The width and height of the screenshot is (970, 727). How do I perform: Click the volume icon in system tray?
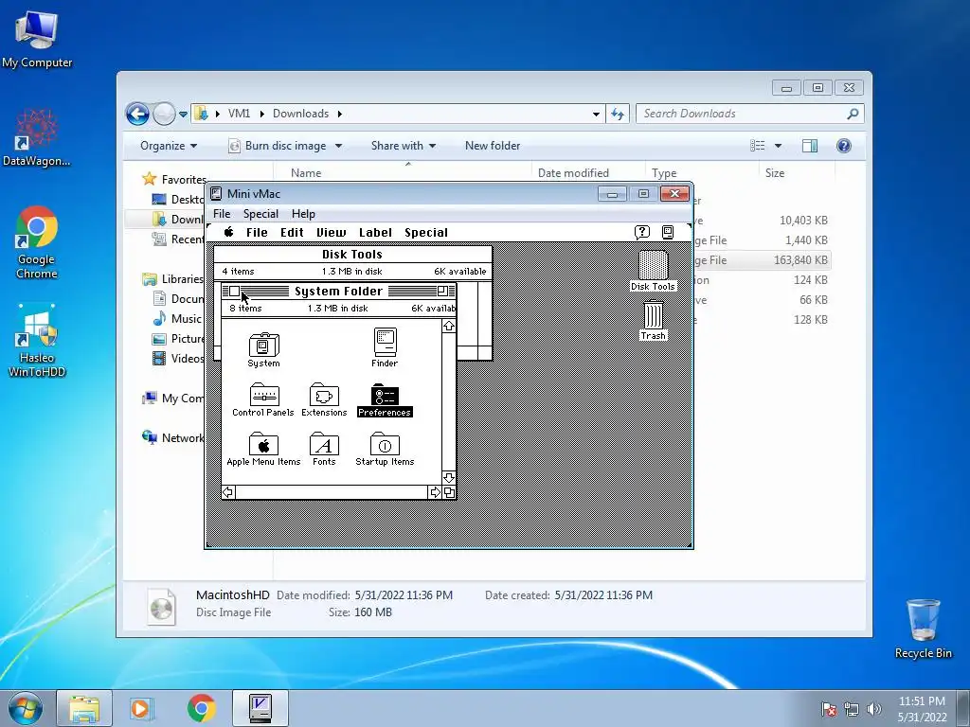[x=874, y=709]
